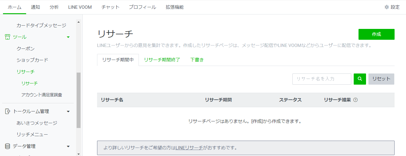The width and height of the screenshot is (406, 156).
Task: Click sidebar scrollbar up arrow
Action: (79, 22)
